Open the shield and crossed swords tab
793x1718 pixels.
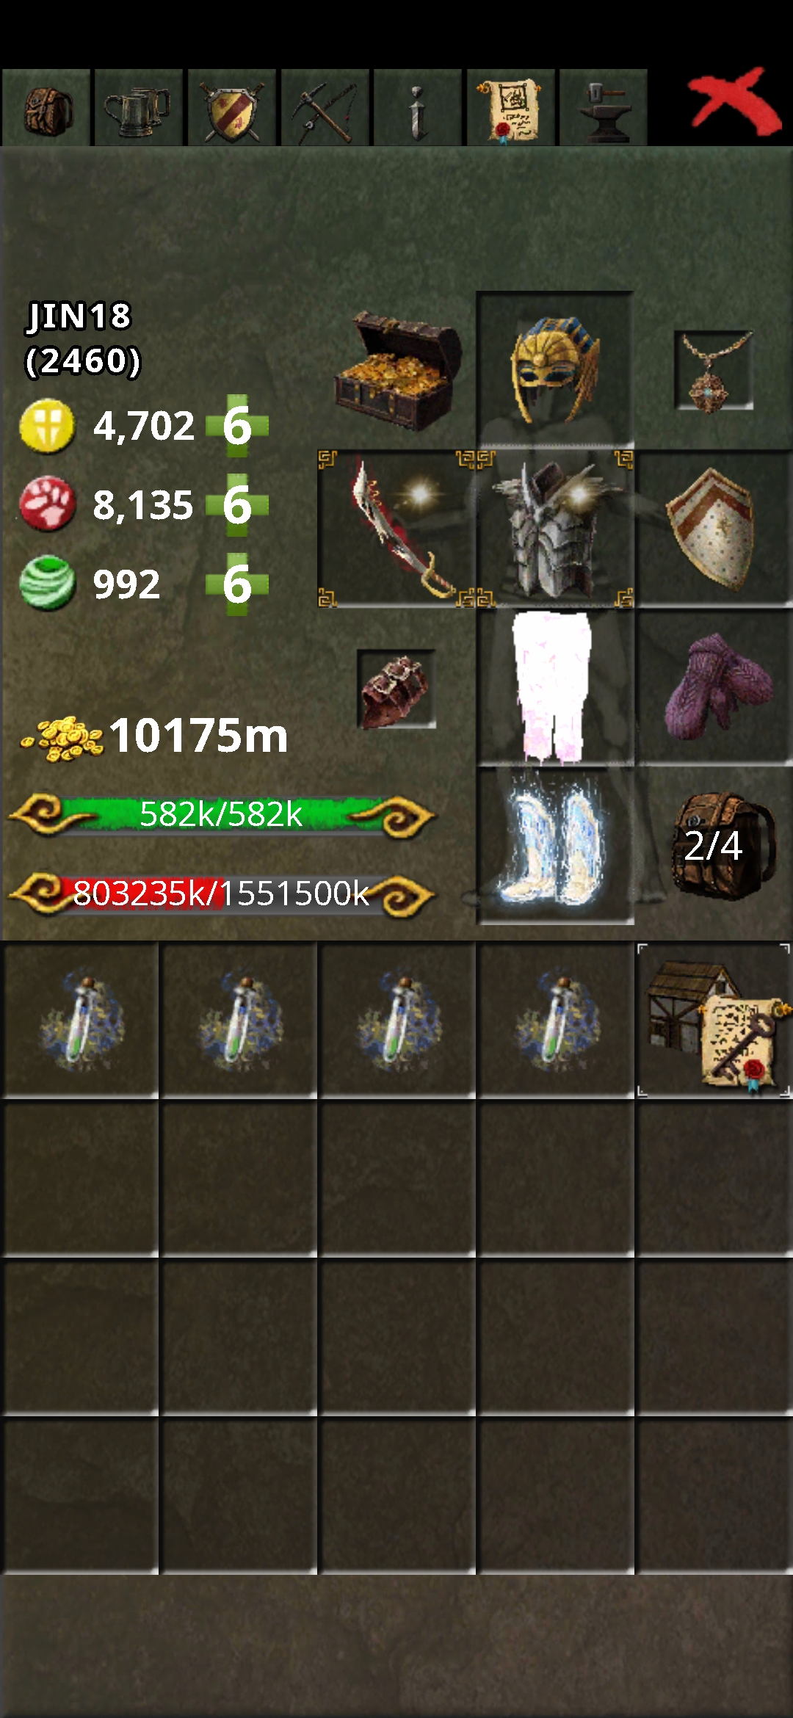click(x=232, y=108)
